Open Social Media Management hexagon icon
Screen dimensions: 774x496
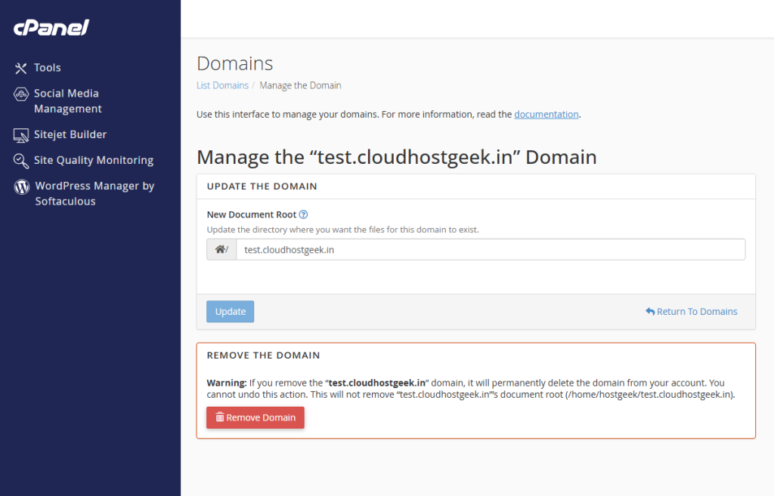(x=20, y=94)
